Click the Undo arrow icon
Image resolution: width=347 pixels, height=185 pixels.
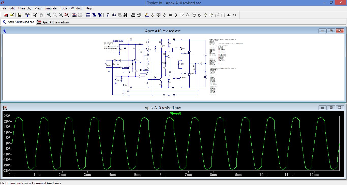[205, 15]
